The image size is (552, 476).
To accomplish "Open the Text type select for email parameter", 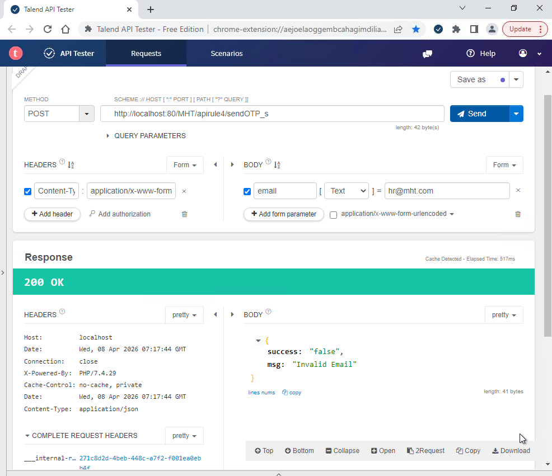I will pos(347,191).
